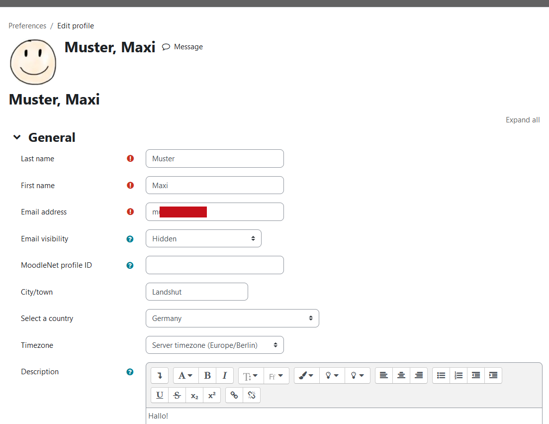Click the unlink (broken chain) icon

click(x=252, y=395)
